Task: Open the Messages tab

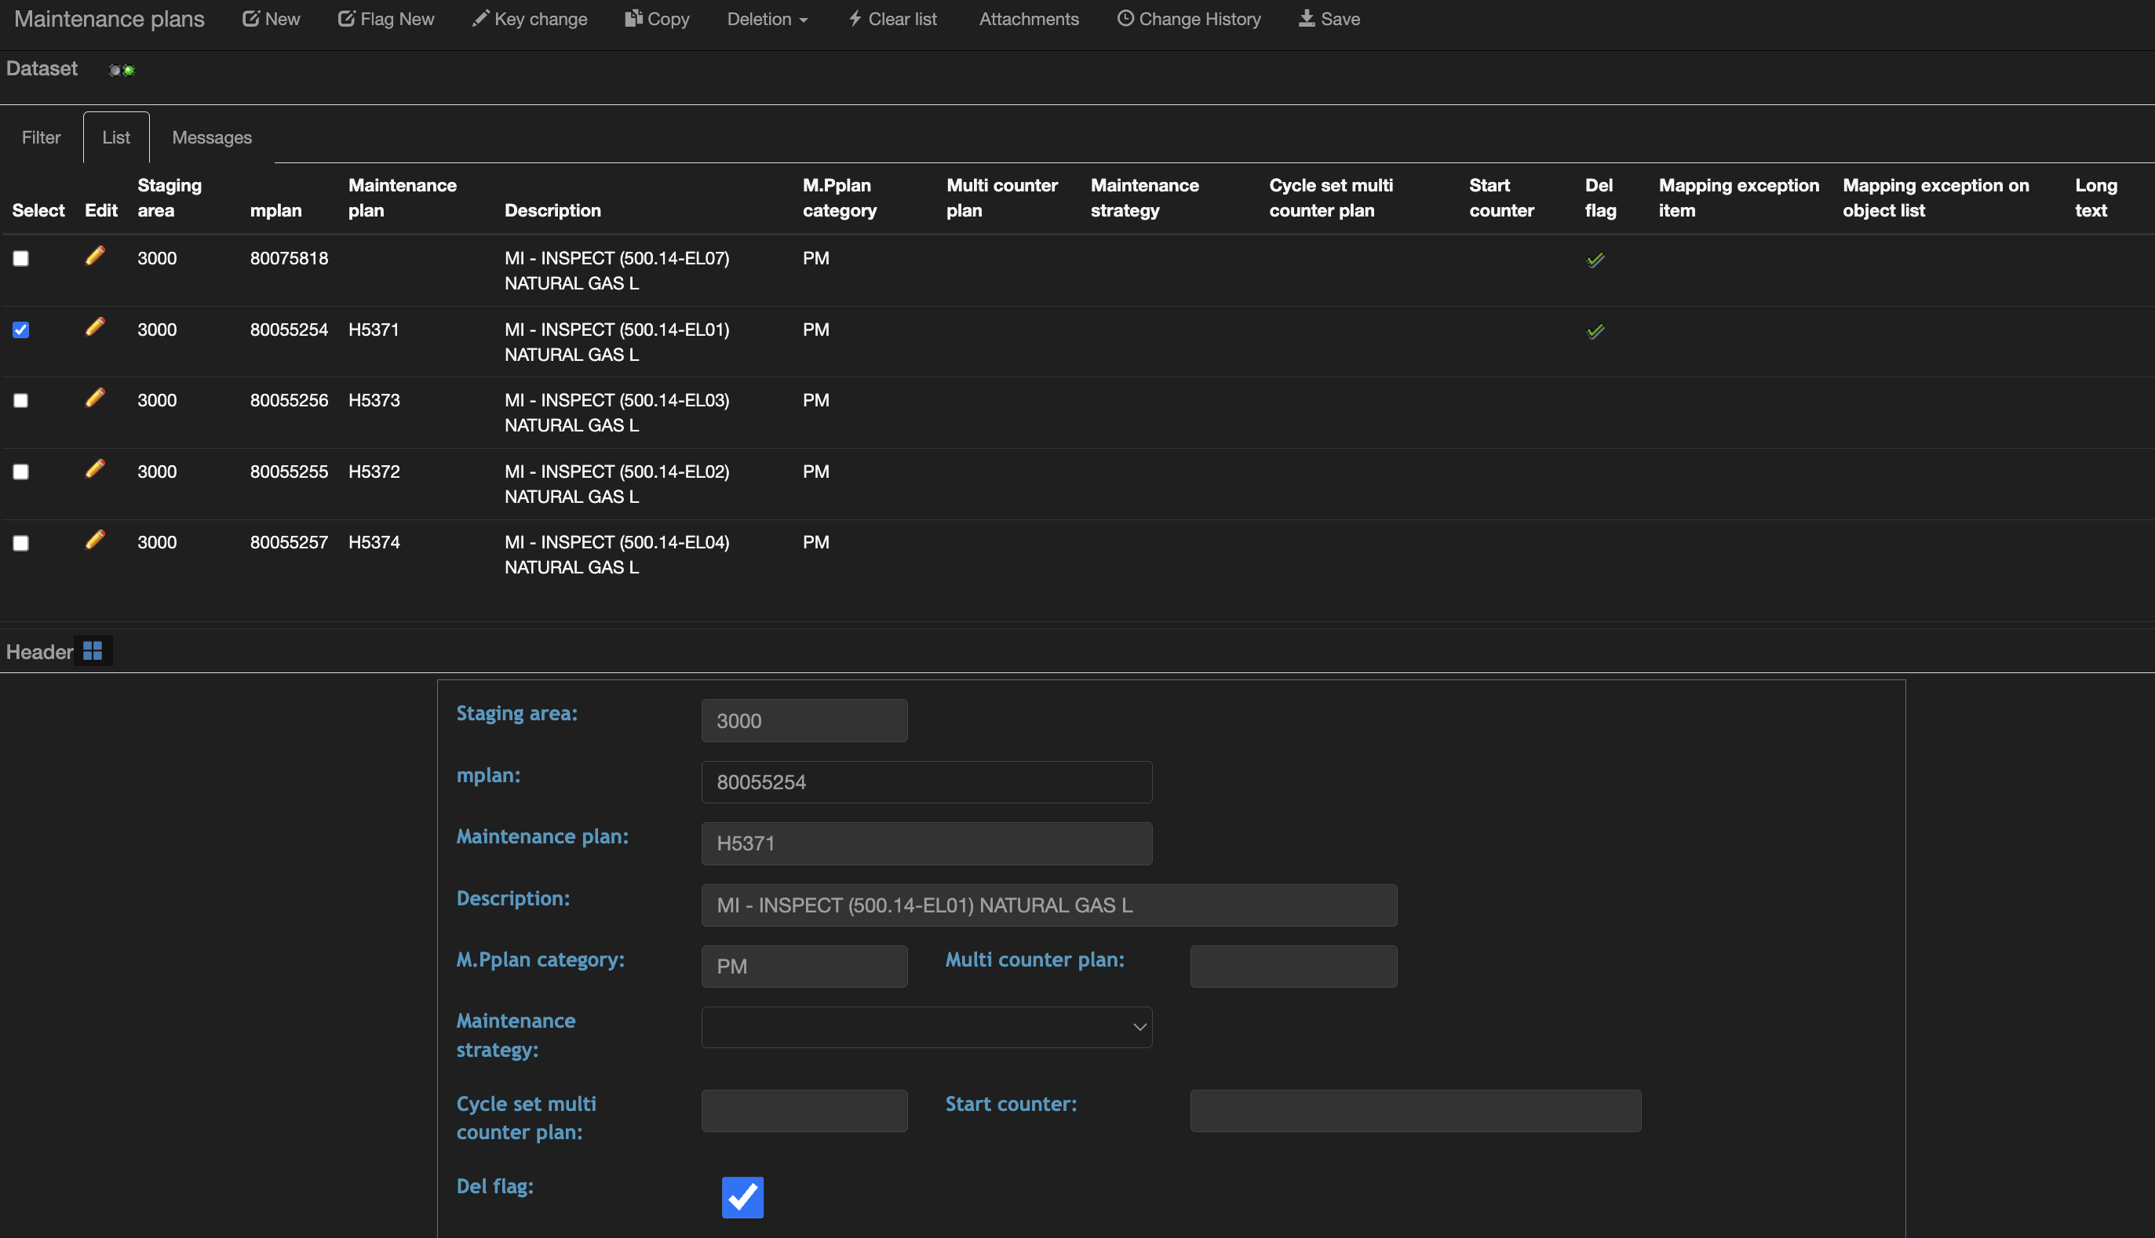Action: (x=212, y=137)
